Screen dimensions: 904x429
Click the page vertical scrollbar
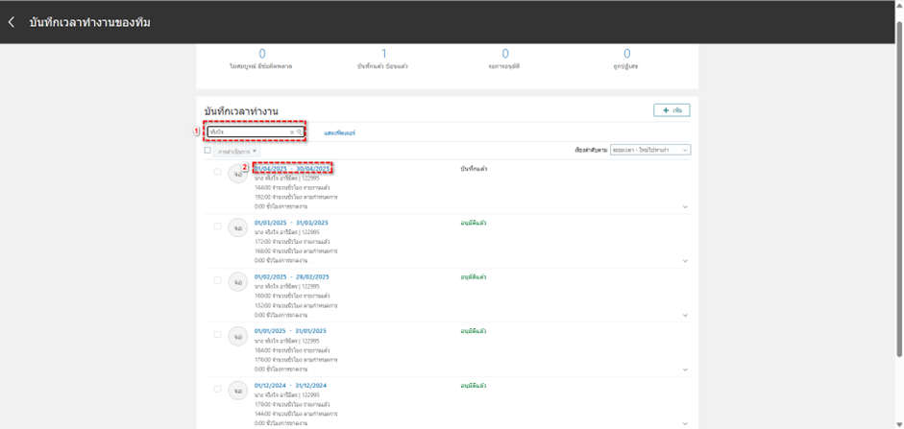898,192
